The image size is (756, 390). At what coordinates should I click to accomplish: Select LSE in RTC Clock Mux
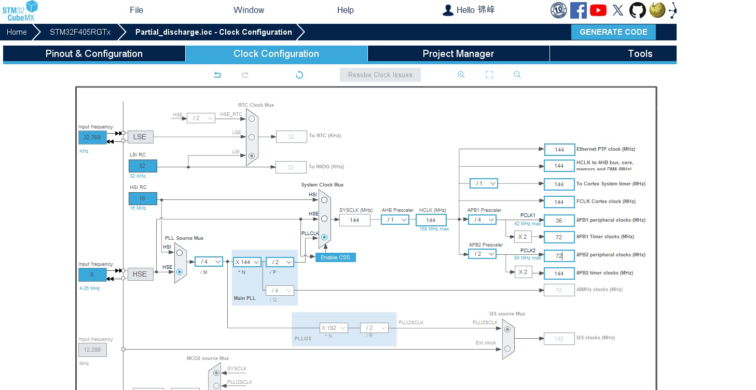click(252, 137)
